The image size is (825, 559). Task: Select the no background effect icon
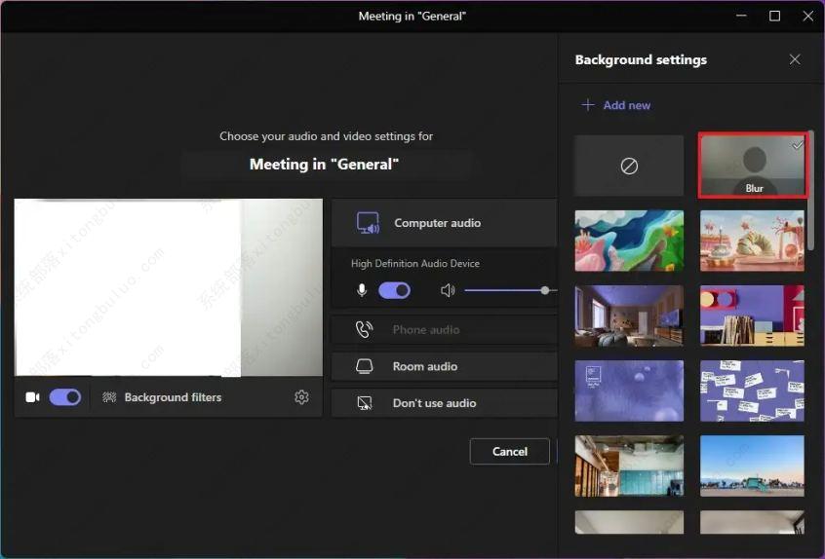click(x=629, y=167)
